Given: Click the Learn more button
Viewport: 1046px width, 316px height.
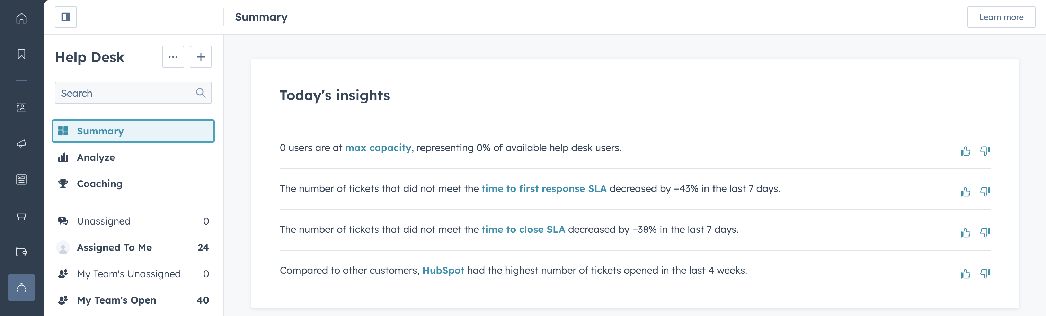Looking at the screenshot, I should pyautogui.click(x=1001, y=17).
